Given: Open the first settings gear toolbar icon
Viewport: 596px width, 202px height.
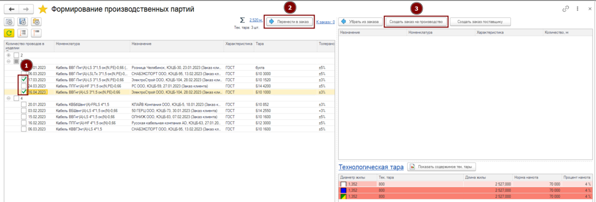Looking at the screenshot, I should [x=10, y=22].
